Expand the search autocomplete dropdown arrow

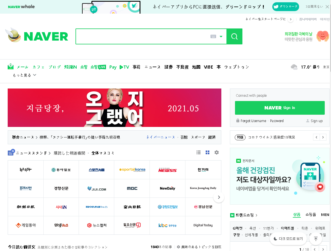click(221, 36)
